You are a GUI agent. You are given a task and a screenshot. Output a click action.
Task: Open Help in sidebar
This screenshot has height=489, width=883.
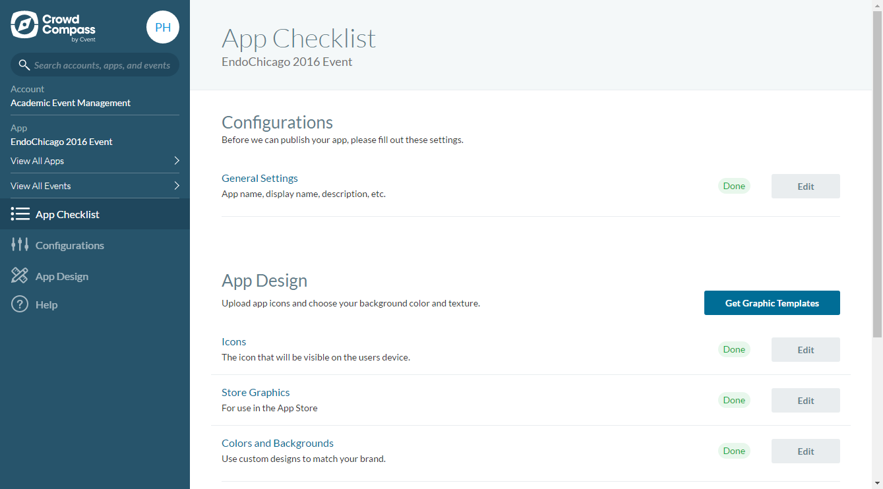[x=46, y=305]
